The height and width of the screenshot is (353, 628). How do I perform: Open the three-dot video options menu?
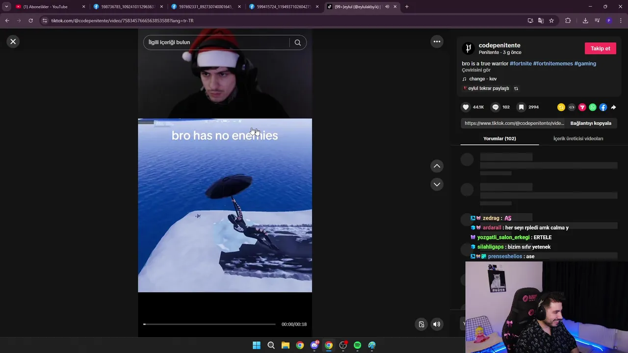click(437, 42)
